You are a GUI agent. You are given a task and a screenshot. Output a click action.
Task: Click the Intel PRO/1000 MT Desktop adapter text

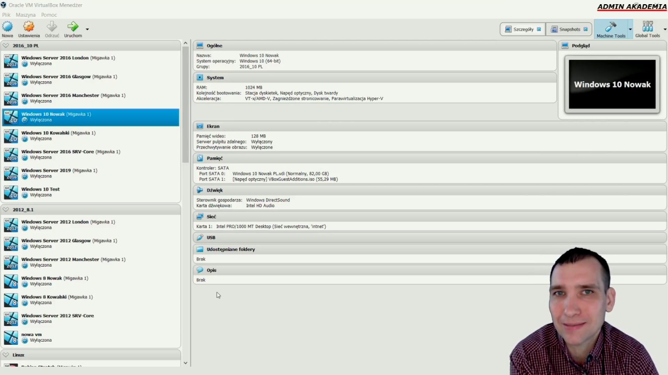coord(271,227)
